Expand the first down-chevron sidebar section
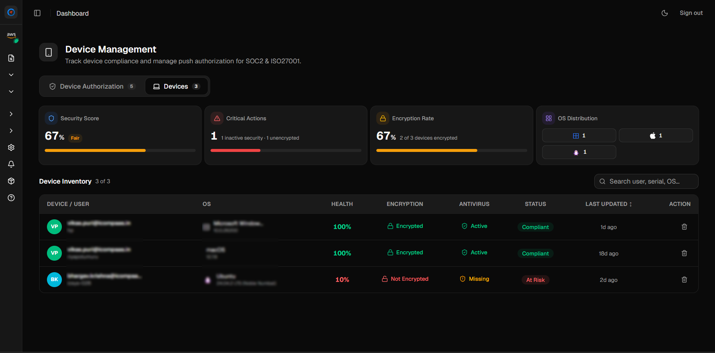 tap(11, 75)
